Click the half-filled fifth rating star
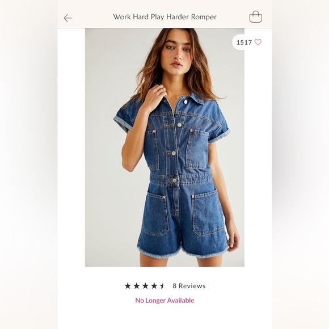 (162, 285)
